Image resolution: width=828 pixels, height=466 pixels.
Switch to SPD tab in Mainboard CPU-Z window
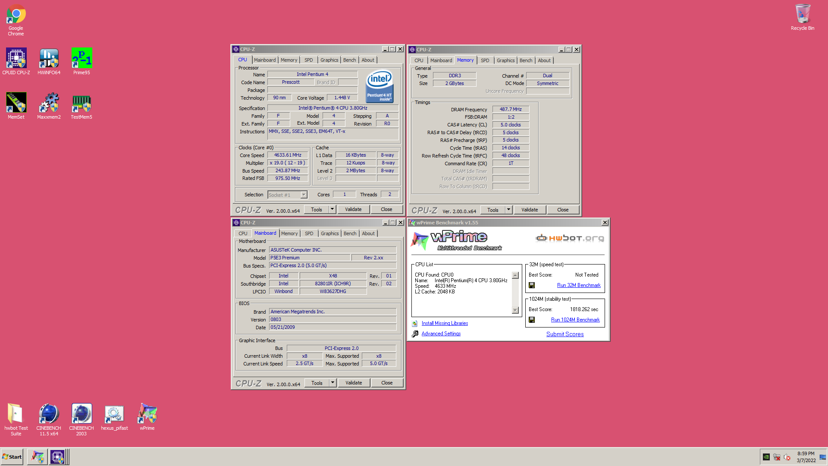coord(309,233)
